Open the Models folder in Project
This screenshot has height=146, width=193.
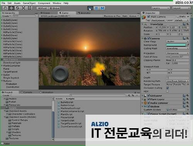(13, 99)
